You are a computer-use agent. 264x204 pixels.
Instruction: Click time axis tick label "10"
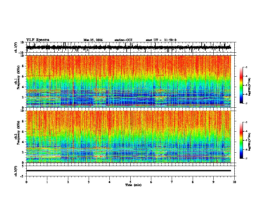point(234,182)
